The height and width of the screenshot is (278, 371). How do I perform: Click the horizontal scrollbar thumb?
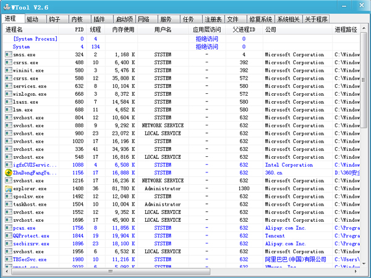pos(110,271)
